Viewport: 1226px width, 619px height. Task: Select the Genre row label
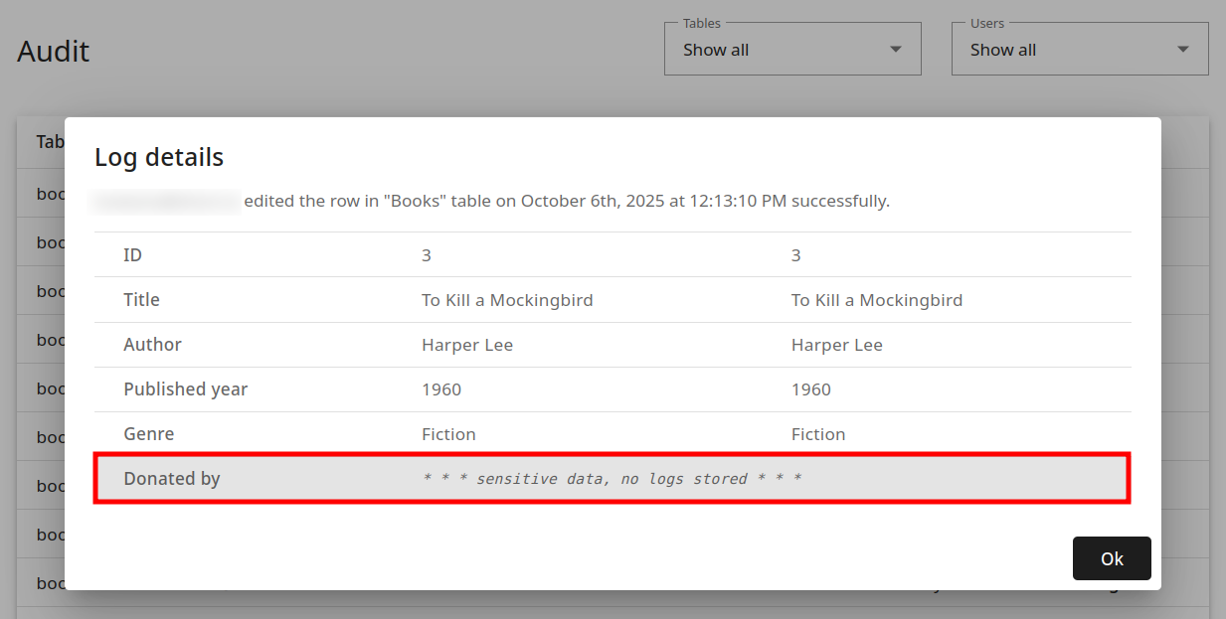coord(148,434)
